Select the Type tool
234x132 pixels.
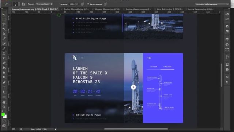(x=4, y=87)
